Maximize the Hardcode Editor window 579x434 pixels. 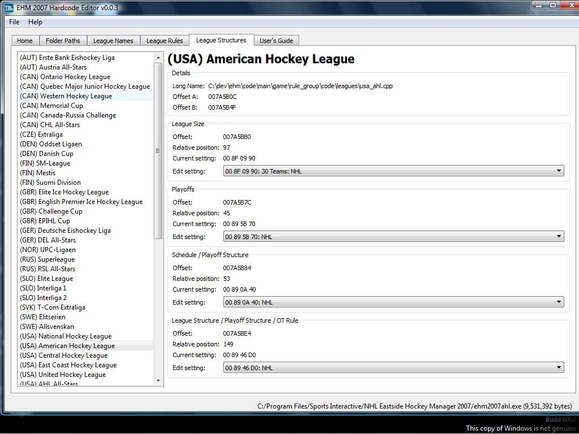pyautogui.click(x=553, y=5)
